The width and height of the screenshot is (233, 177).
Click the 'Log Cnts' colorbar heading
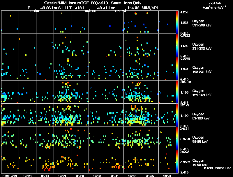click(214, 3)
